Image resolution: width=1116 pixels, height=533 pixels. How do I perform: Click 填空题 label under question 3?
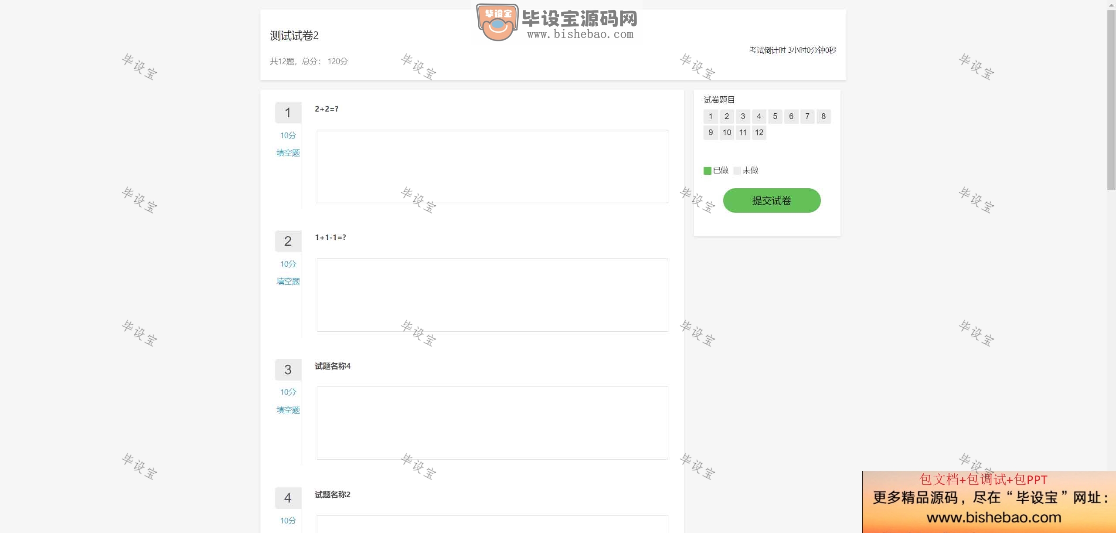tap(288, 410)
